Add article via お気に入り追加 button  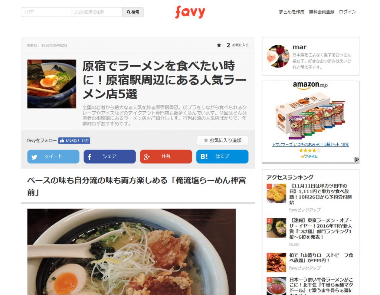[223, 140]
